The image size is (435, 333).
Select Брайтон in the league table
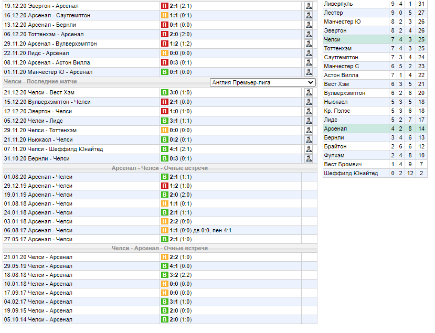(335, 146)
